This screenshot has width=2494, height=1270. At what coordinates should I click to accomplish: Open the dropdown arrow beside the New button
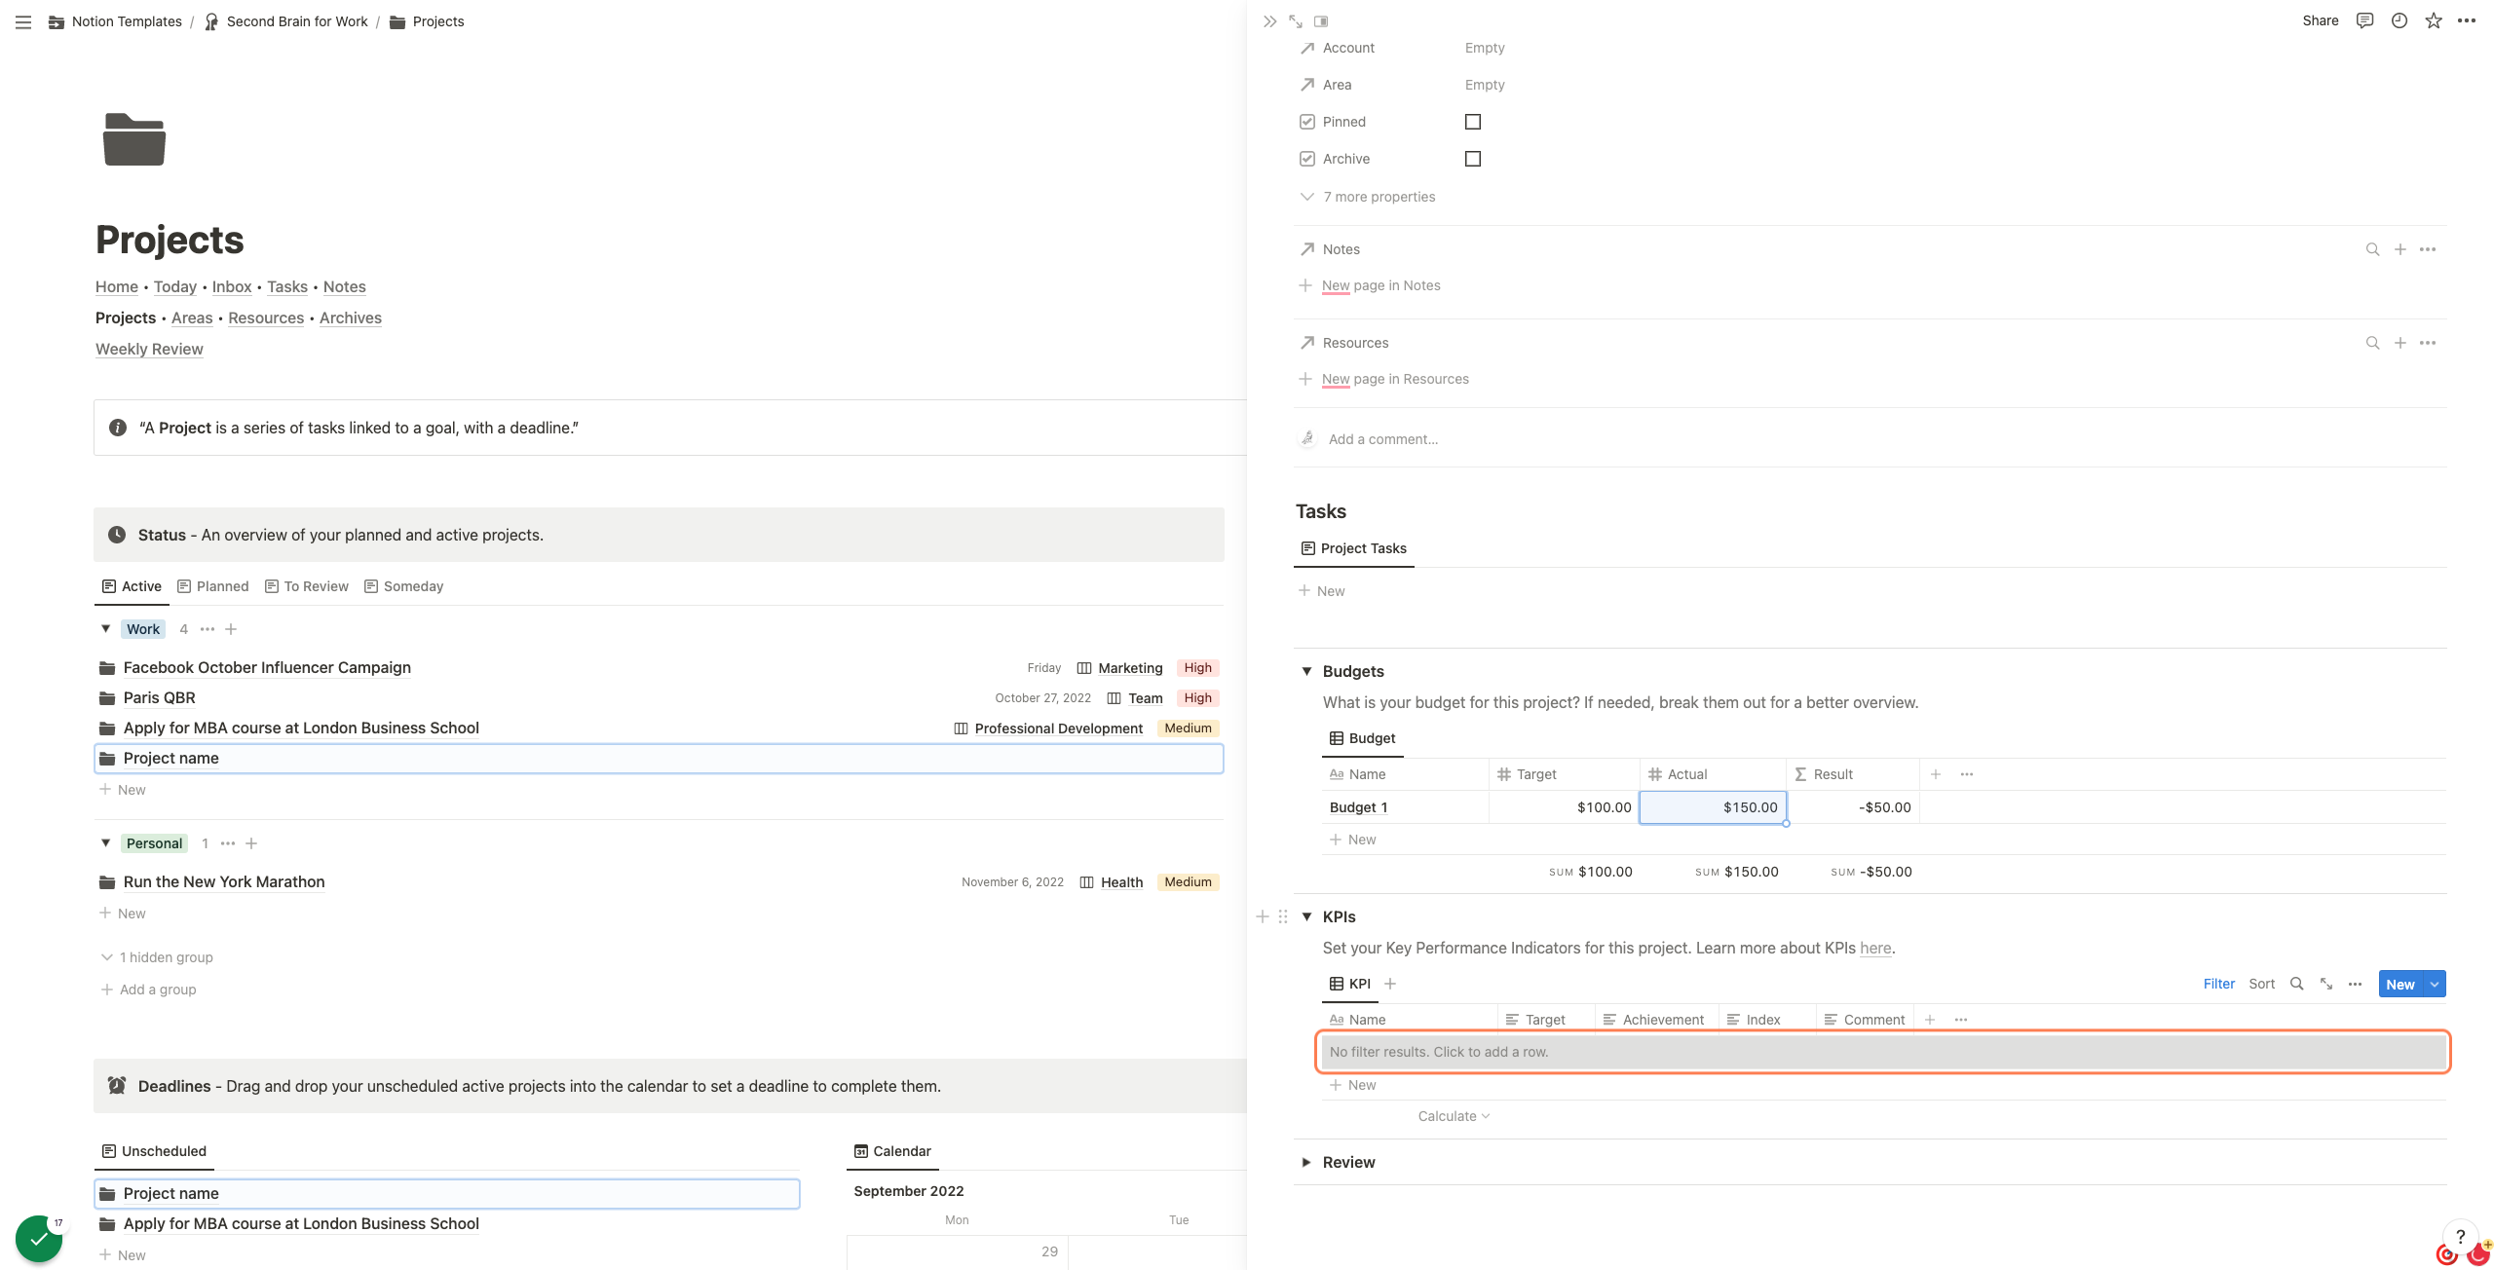click(x=2435, y=984)
